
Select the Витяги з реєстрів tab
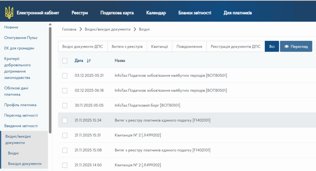pos(127,46)
